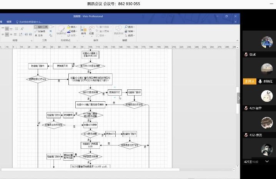This screenshot has width=276, height=179.
Task: Select the Pointer Tool in the ribbon
Action: (41, 27)
